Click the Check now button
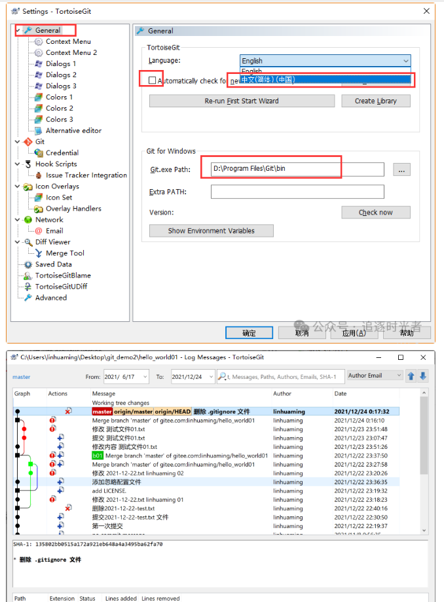This screenshot has height=602, width=444. coord(376,212)
